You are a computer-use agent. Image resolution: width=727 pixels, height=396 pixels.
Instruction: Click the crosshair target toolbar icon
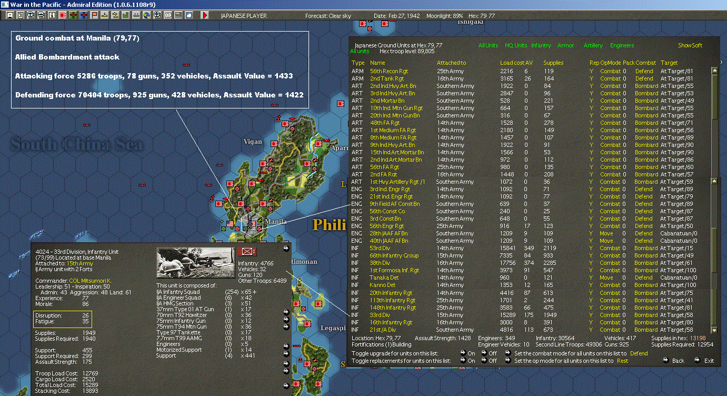click(157, 15)
